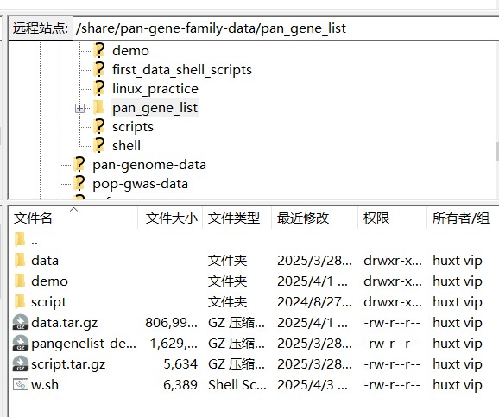Click the remote site path input field
This screenshot has width=499, height=417.
286,28
